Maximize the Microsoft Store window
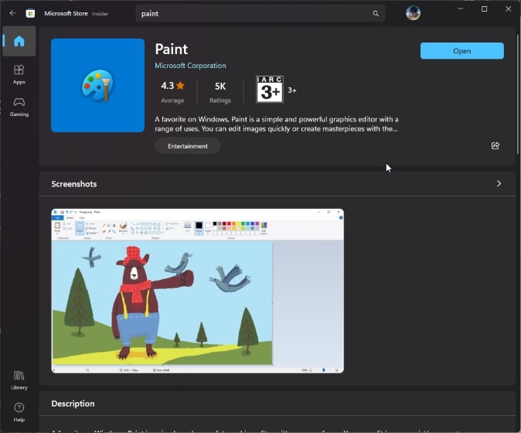Screen dimensions: 521x433 pos(484,9)
